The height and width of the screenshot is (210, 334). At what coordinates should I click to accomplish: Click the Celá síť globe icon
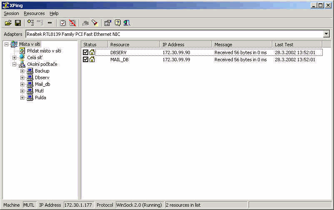coord(22,57)
